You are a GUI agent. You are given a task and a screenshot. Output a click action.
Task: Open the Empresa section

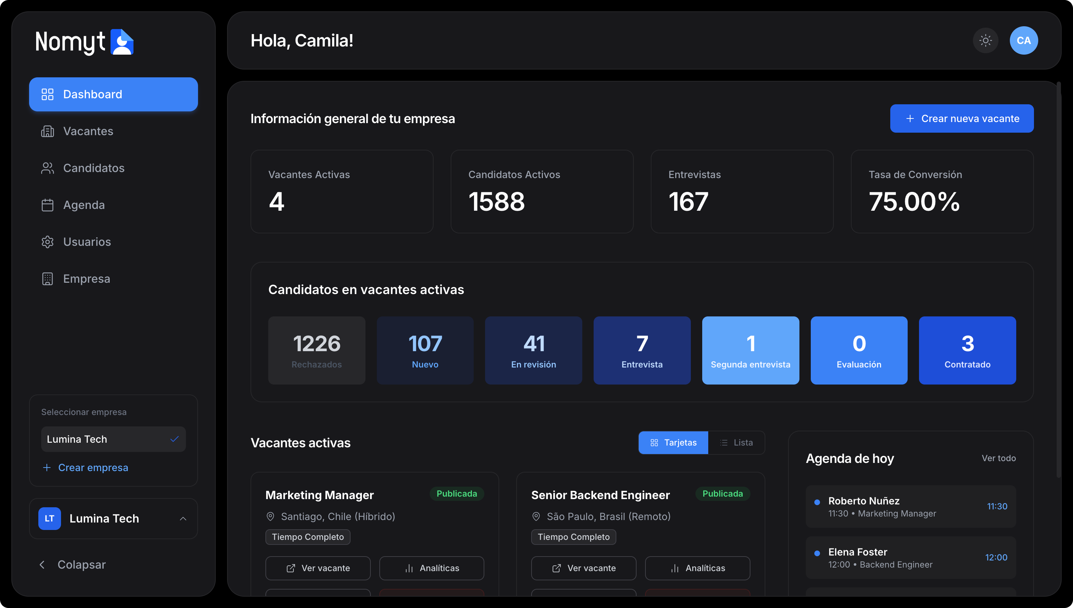point(87,278)
